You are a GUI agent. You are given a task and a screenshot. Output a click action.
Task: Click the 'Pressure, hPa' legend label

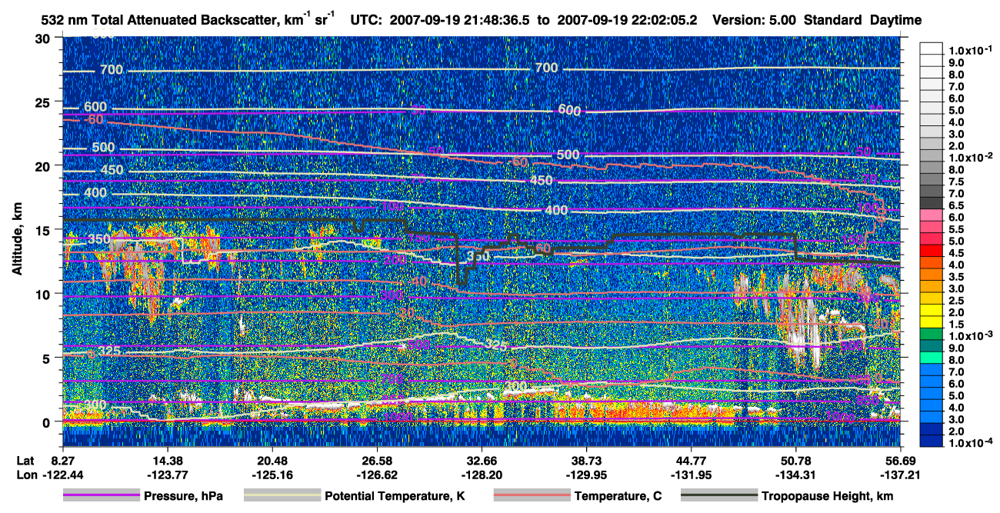click(183, 497)
